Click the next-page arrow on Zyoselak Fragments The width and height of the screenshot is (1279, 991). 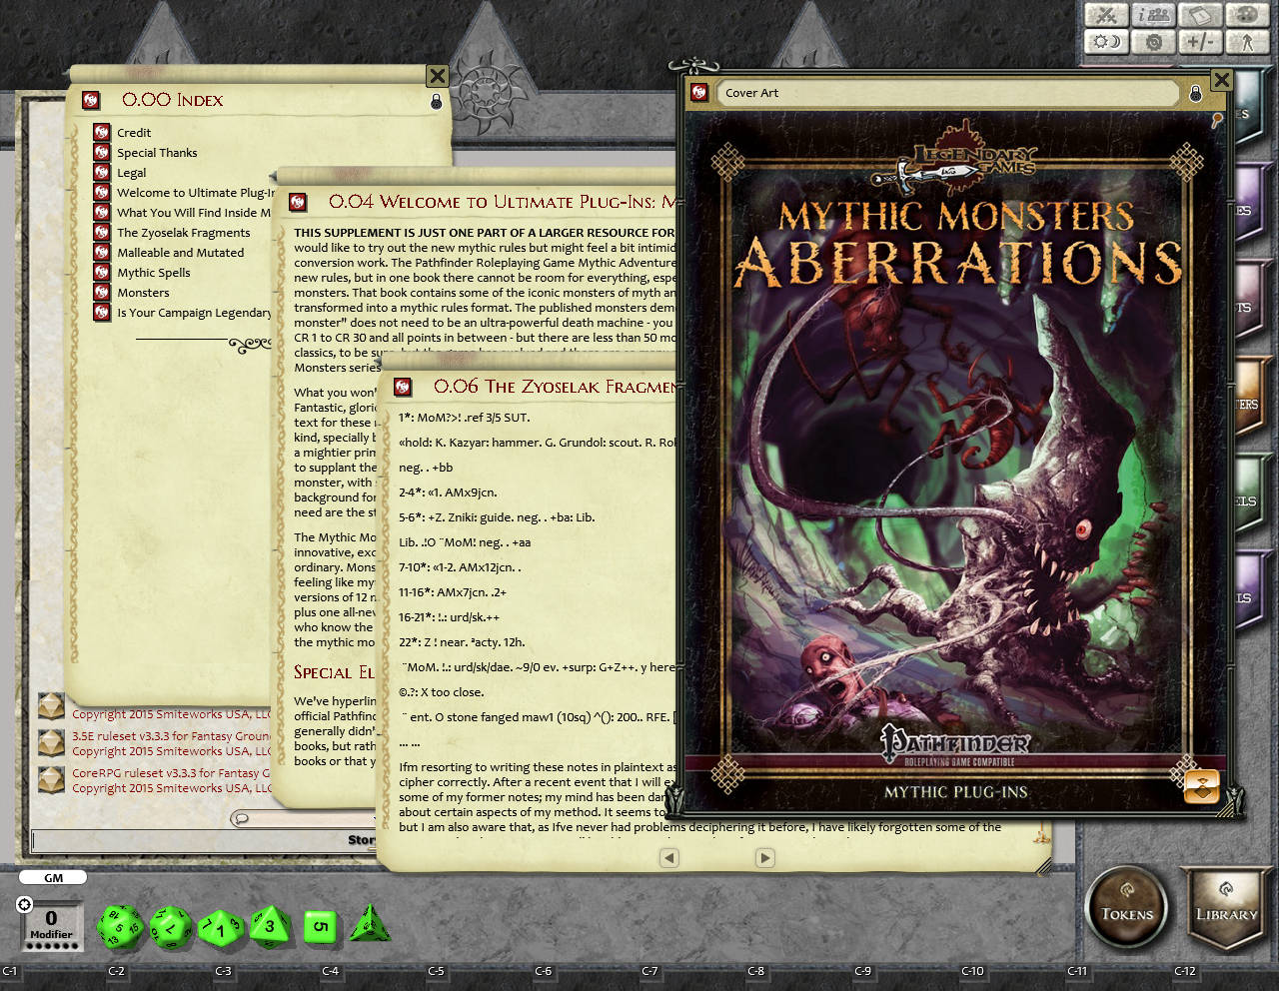tap(765, 858)
